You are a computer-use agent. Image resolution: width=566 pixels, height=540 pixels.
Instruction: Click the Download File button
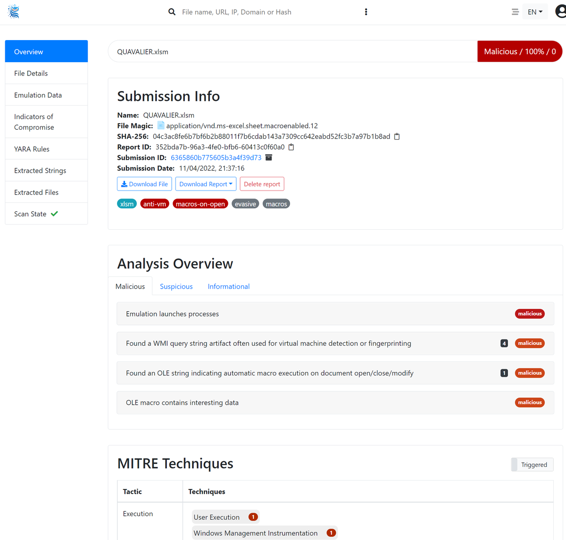[144, 184]
